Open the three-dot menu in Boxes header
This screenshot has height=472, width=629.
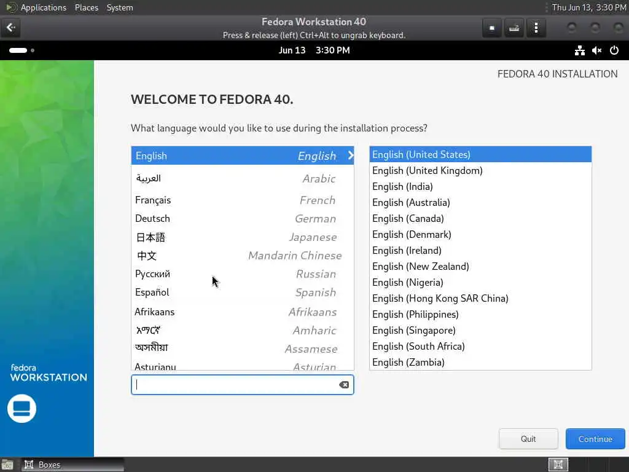[x=536, y=28]
